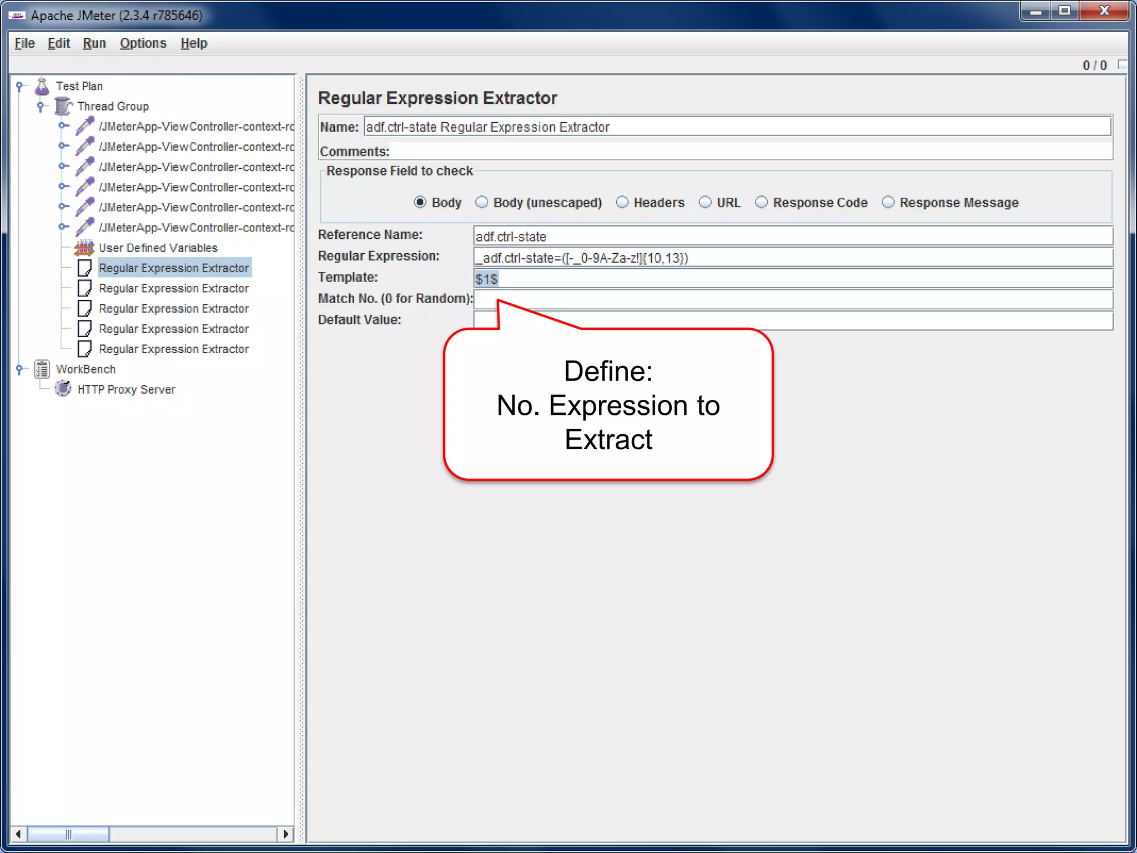Click the WorkBench clipboard icon
Image resolution: width=1137 pixels, height=853 pixels.
click(42, 369)
